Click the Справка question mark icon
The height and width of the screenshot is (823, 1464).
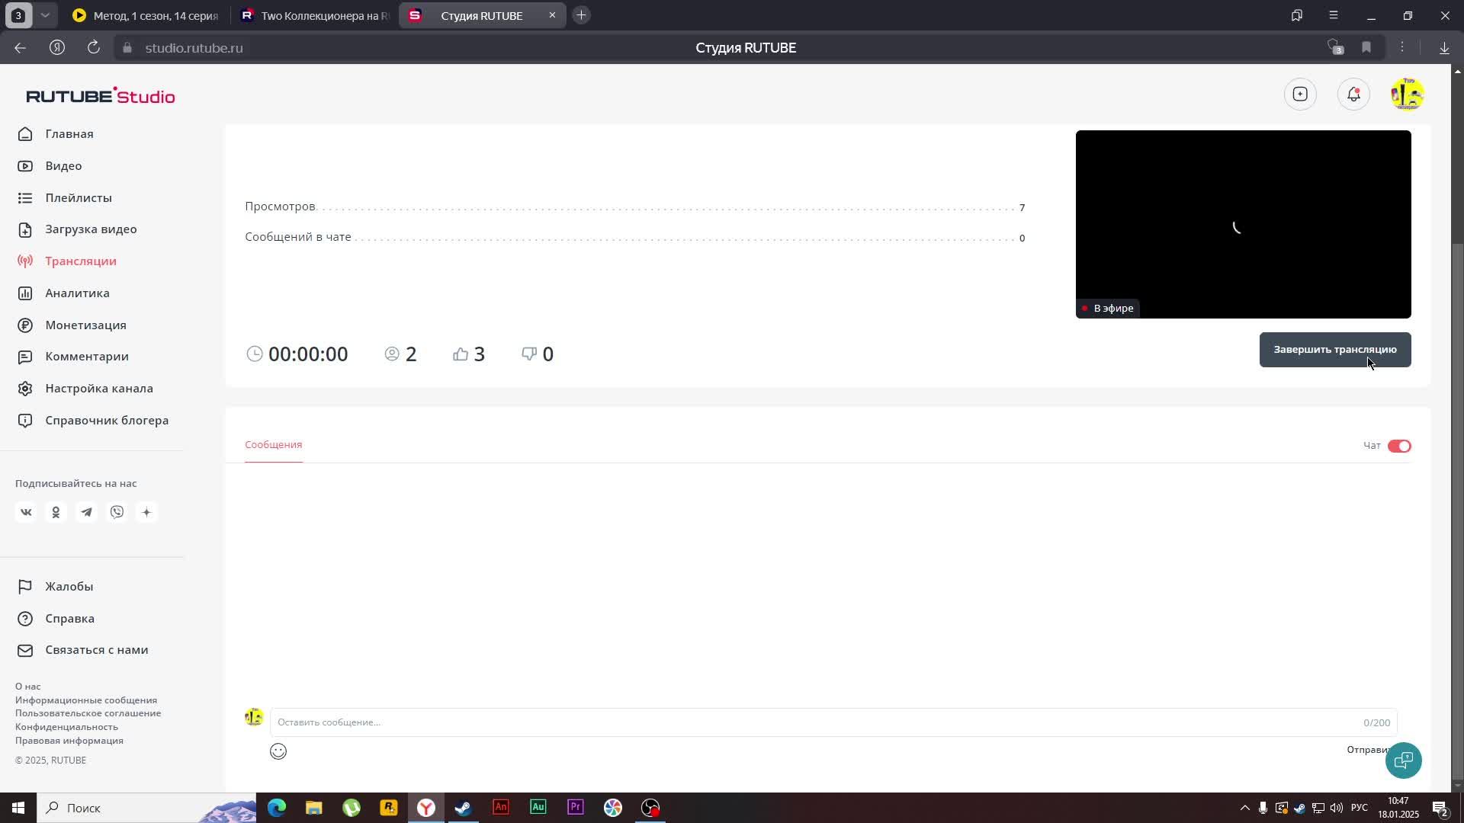[25, 619]
